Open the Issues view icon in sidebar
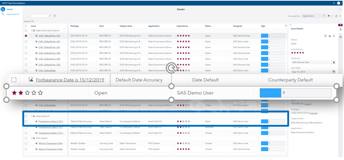Image resolution: width=344 pixels, height=160 pixels. pos(3,9)
